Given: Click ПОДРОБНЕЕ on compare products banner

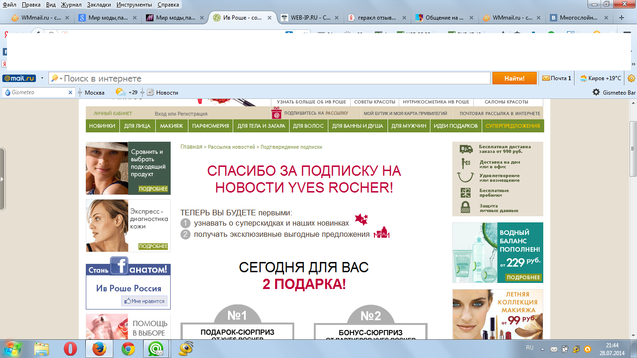Looking at the screenshot, I should pos(153,189).
